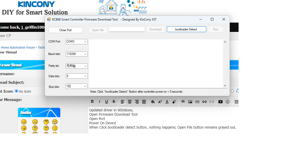Toggle bold formatting in the message editor

(92, 102)
